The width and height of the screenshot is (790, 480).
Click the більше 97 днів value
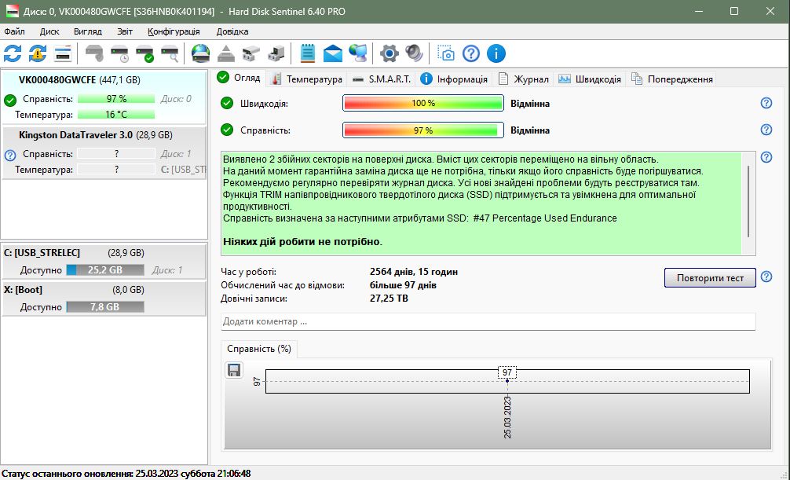403,285
